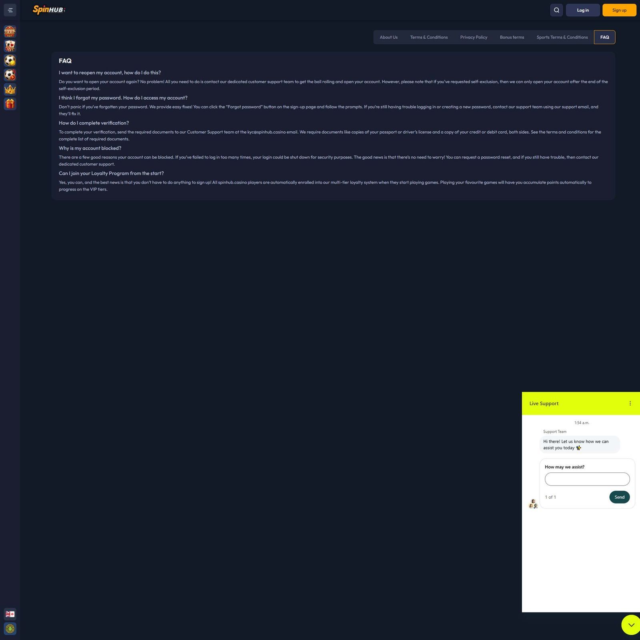Open the slot machine 777 sidebar icon

(10, 31)
